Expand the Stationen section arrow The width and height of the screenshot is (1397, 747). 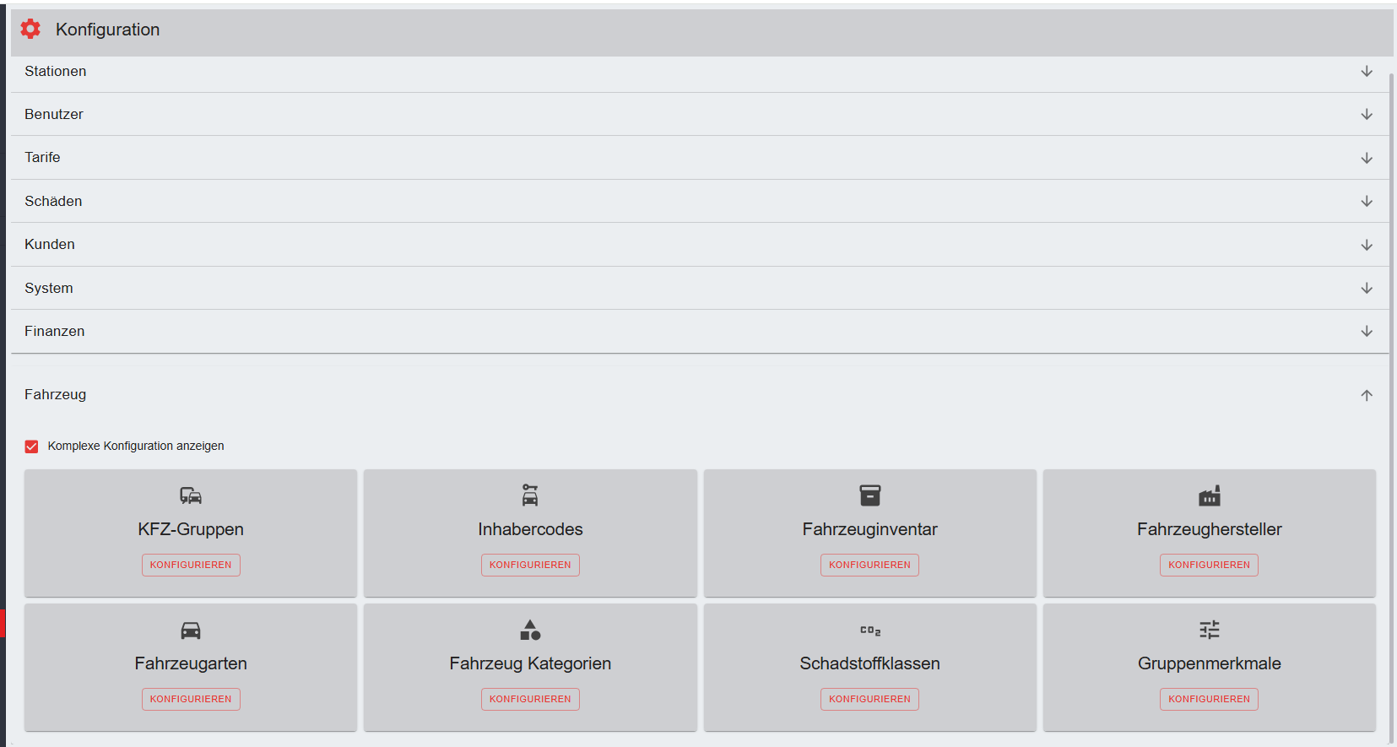pyautogui.click(x=1366, y=72)
